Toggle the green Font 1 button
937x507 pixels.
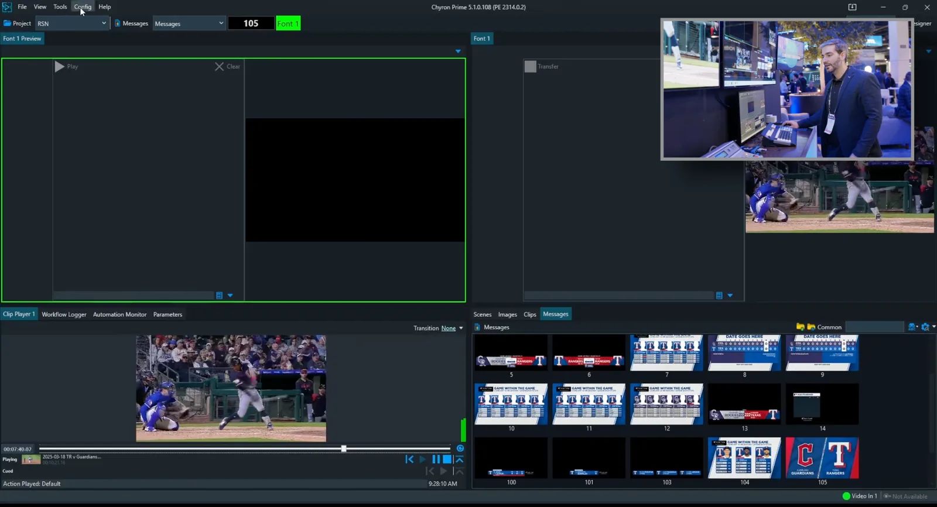288,23
